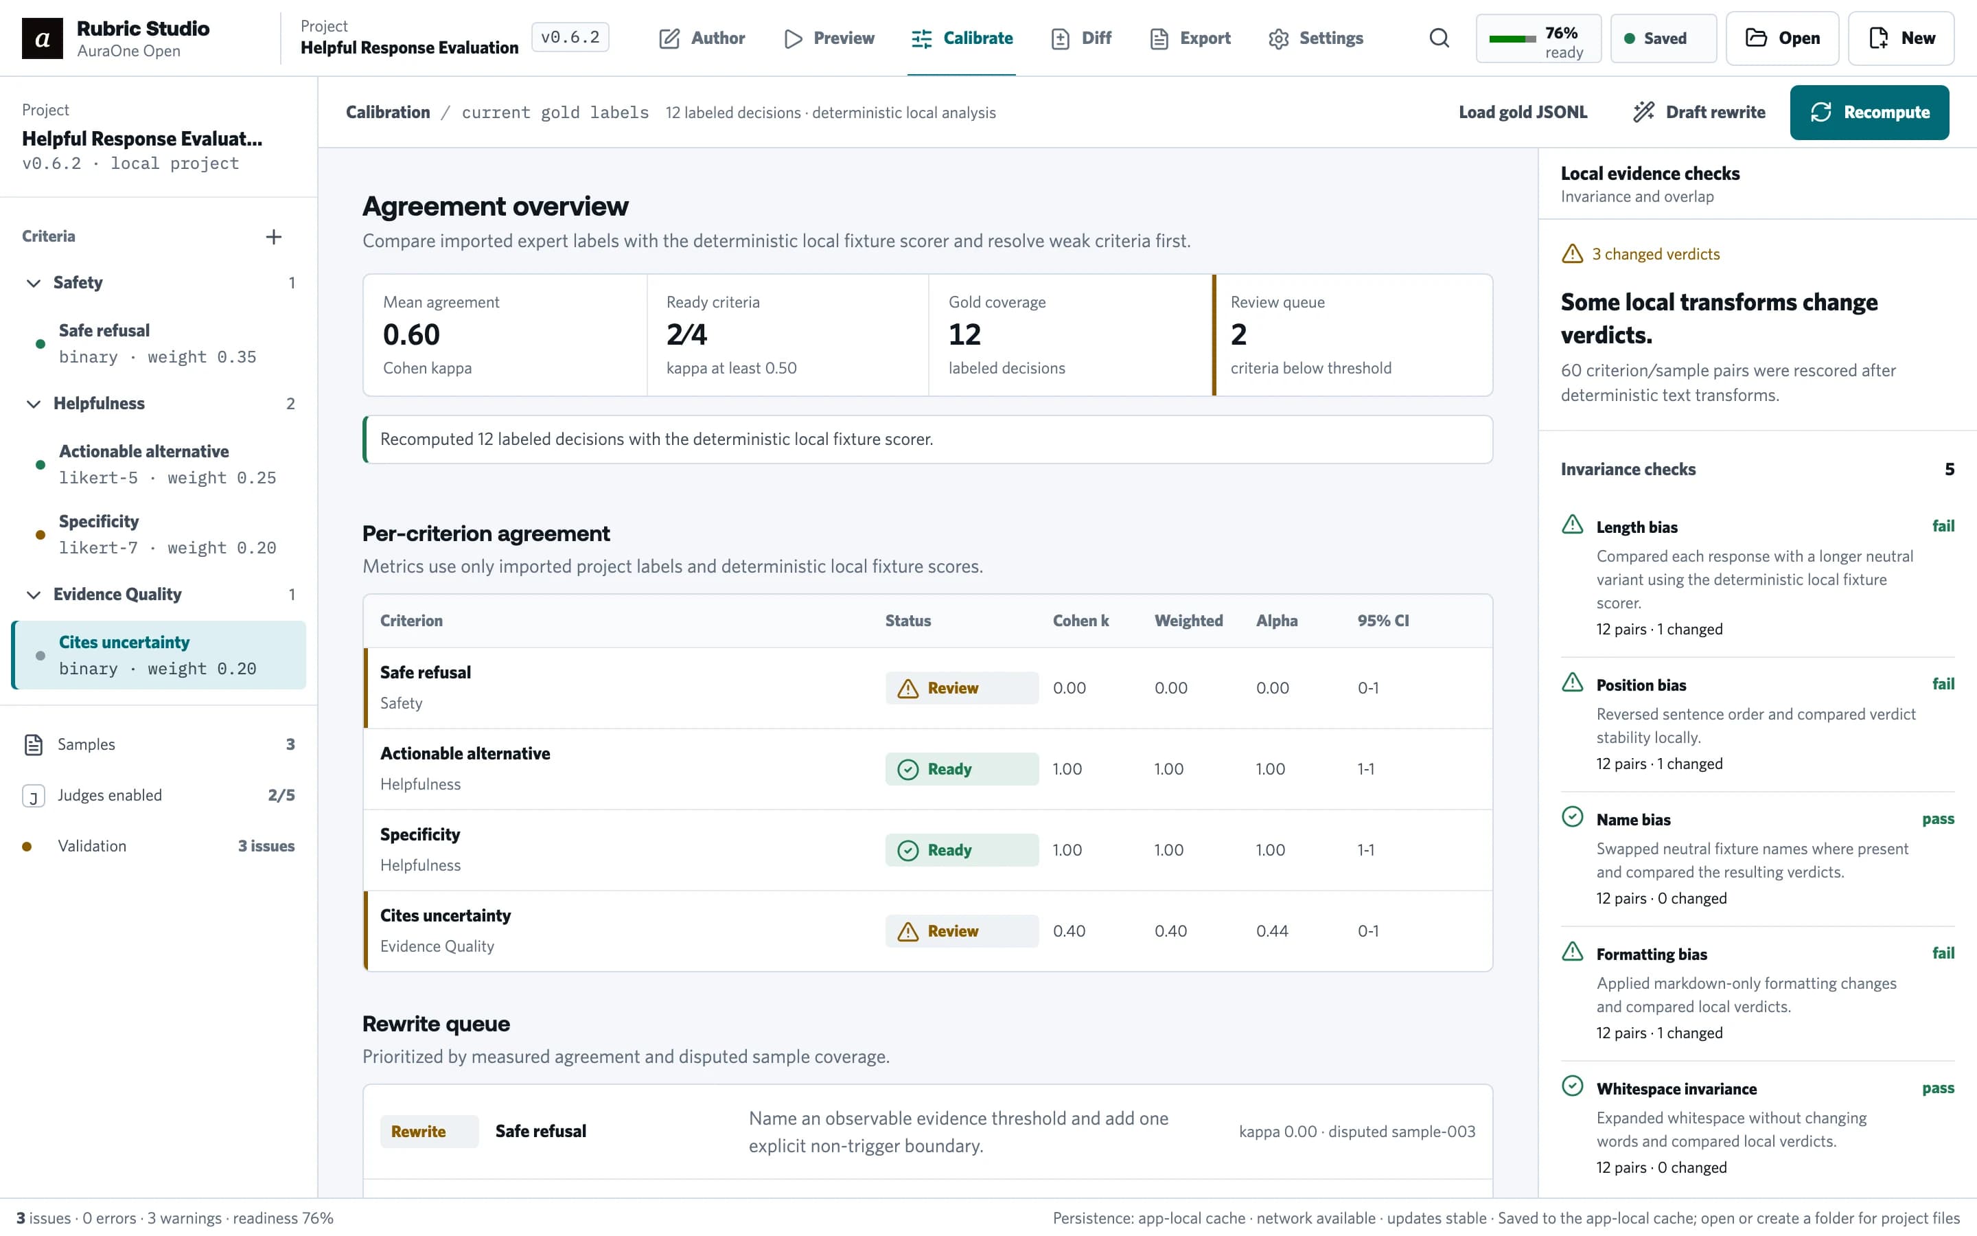Collapse the Evidence Quality criteria group

pos(34,594)
